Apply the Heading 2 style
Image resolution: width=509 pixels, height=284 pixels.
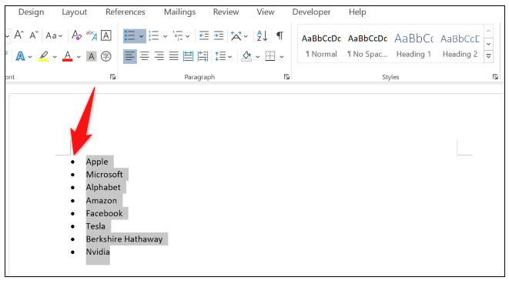pos(460,45)
